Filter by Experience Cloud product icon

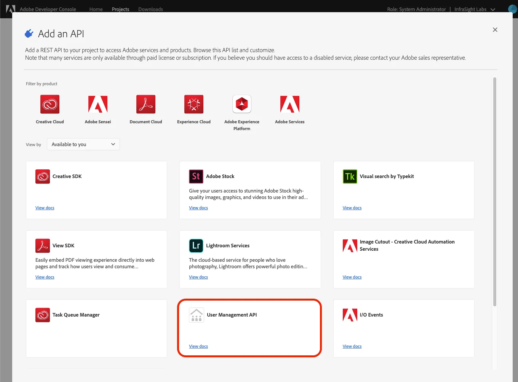pos(194,104)
